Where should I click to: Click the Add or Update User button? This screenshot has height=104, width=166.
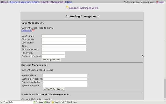point(51,60)
